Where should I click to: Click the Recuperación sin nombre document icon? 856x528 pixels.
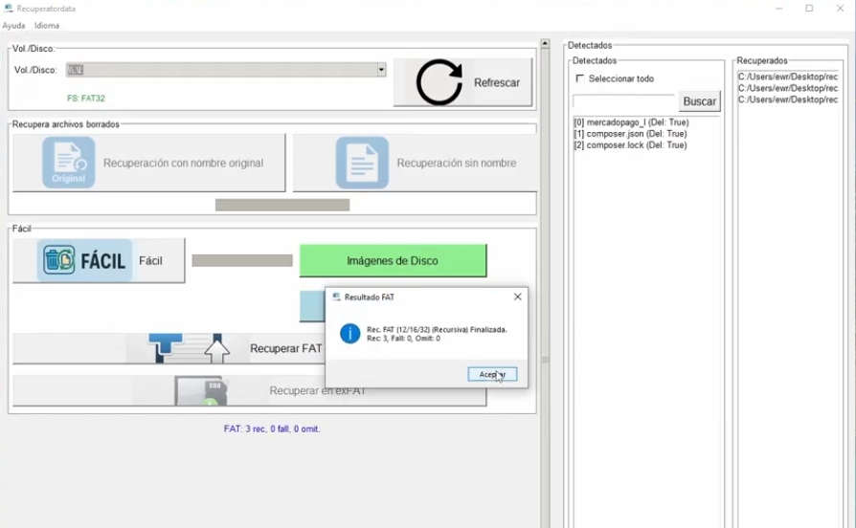click(362, 163)
